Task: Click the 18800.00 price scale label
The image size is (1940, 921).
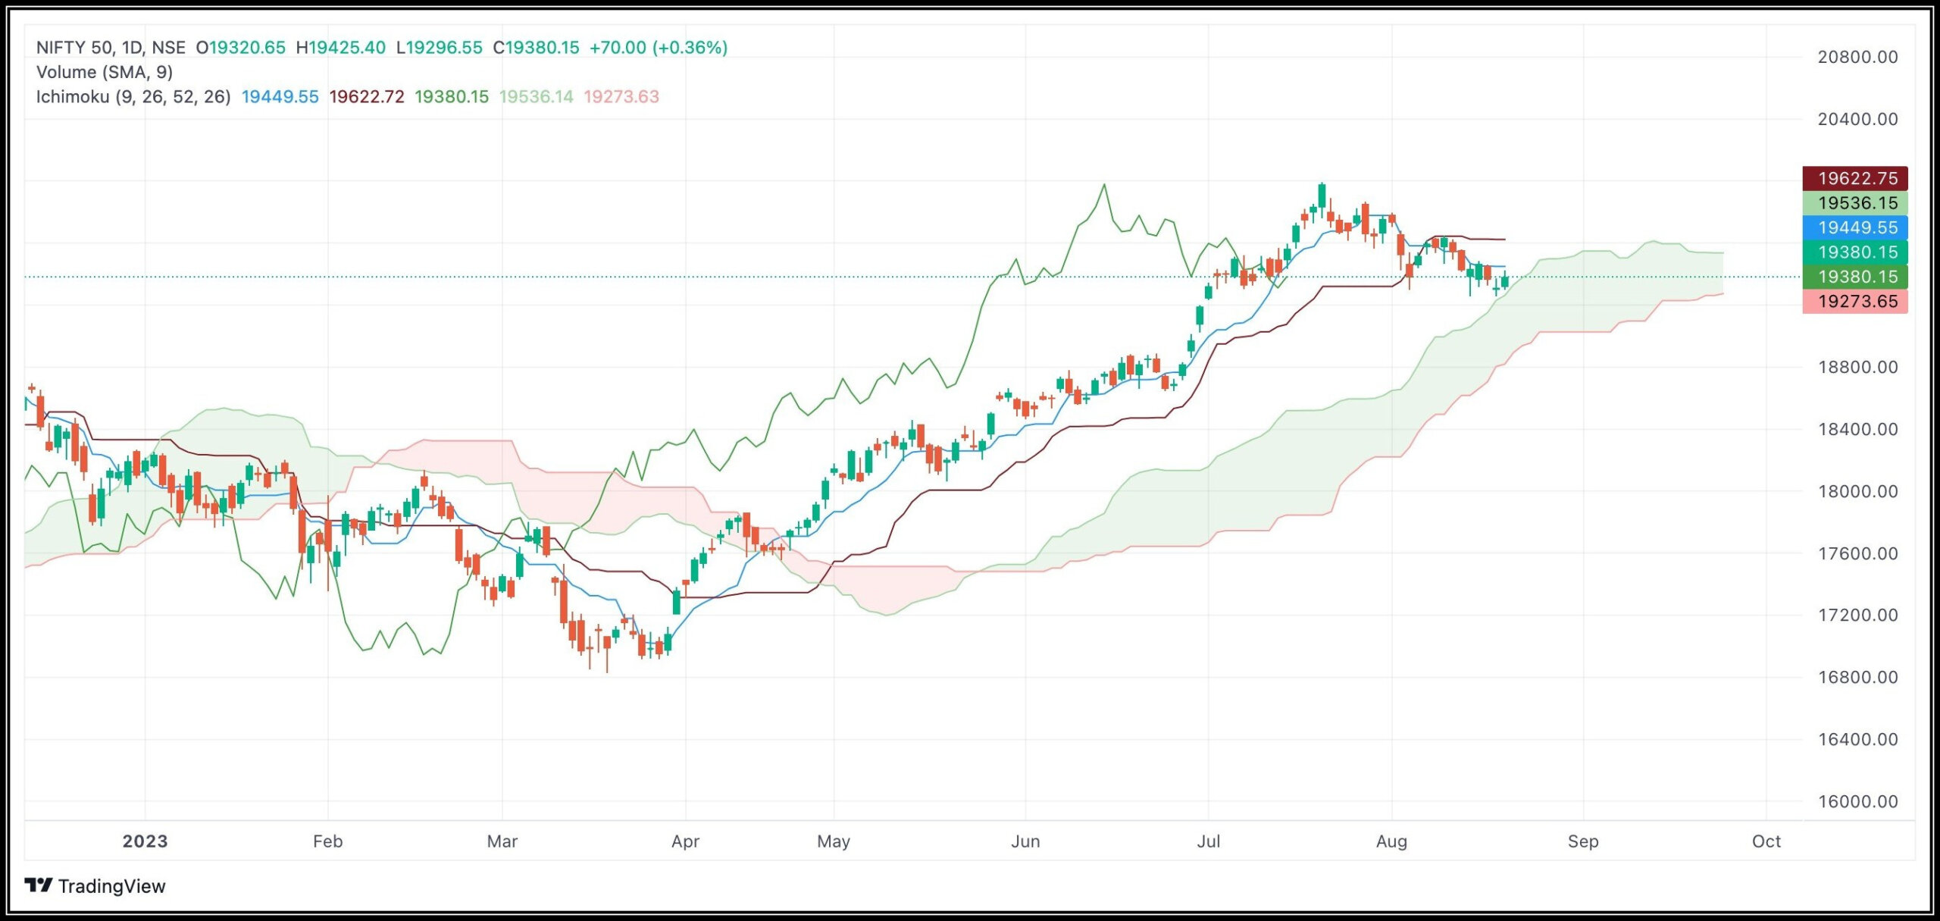Action: click(x=1858, y=367)
